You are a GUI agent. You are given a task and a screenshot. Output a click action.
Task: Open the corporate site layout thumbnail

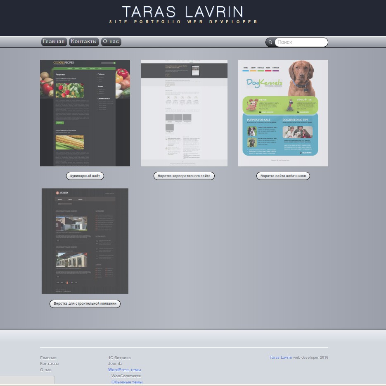184,113
